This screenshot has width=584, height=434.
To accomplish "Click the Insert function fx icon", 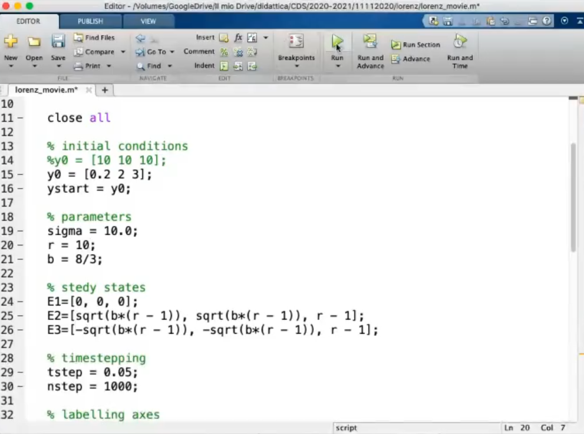I will (238, 38).
